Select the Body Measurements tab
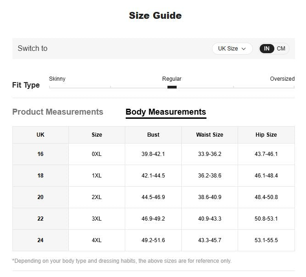 166,112
